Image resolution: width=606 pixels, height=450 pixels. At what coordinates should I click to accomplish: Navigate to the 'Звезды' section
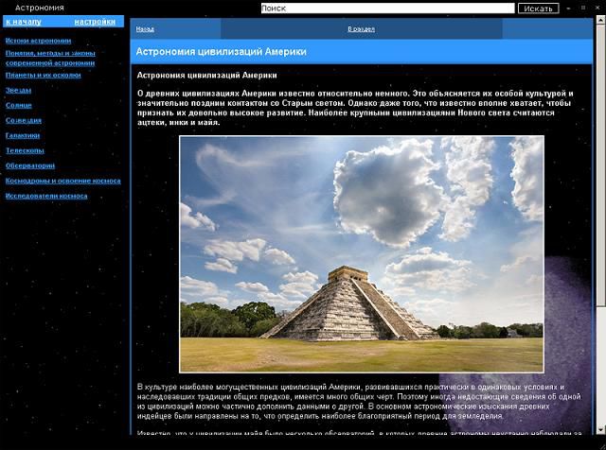(x=19, y=90)
